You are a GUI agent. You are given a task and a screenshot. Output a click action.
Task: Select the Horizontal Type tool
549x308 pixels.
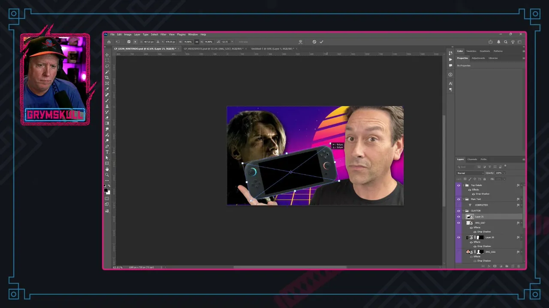(106, 152)
